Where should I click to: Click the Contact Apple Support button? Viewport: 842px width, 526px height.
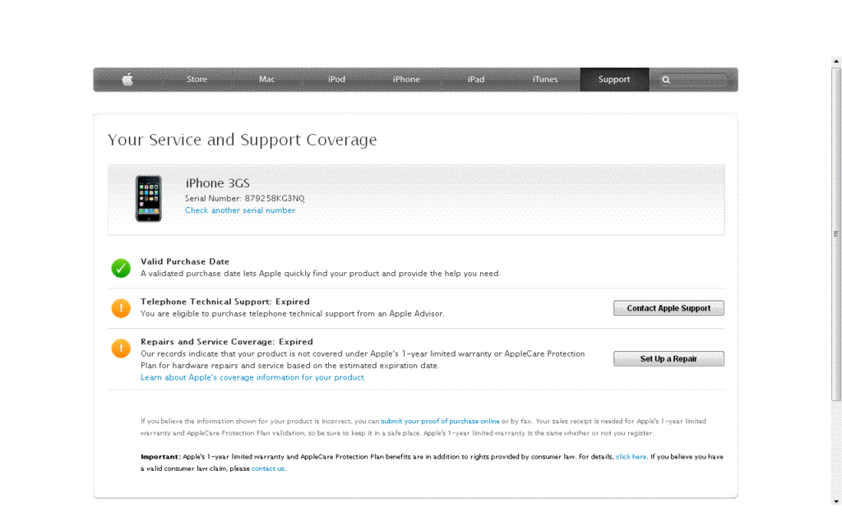point(669,308)
